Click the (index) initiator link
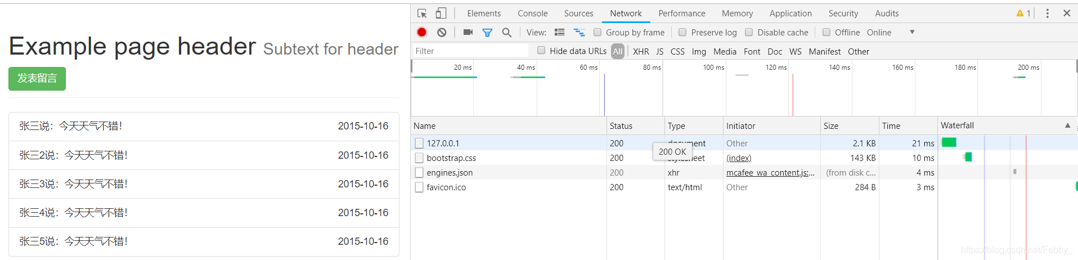Image resolution: width=1078 pixels, height=260 pixels. point(739,158)
